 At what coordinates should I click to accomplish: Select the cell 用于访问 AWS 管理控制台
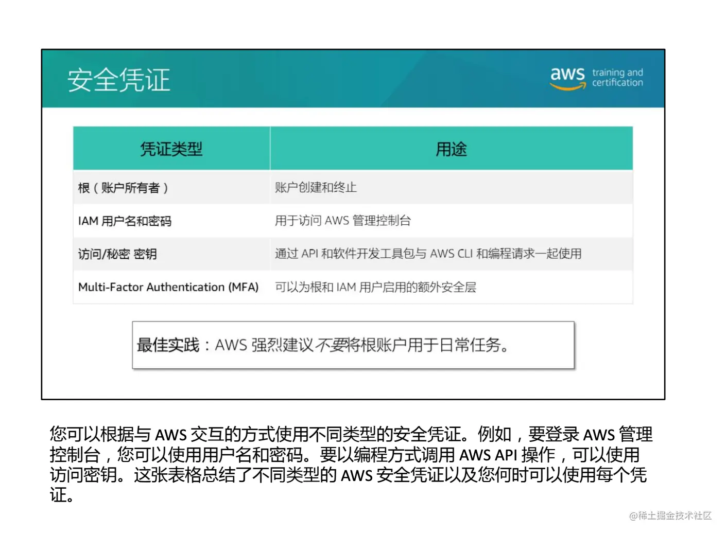coord(452,221)
